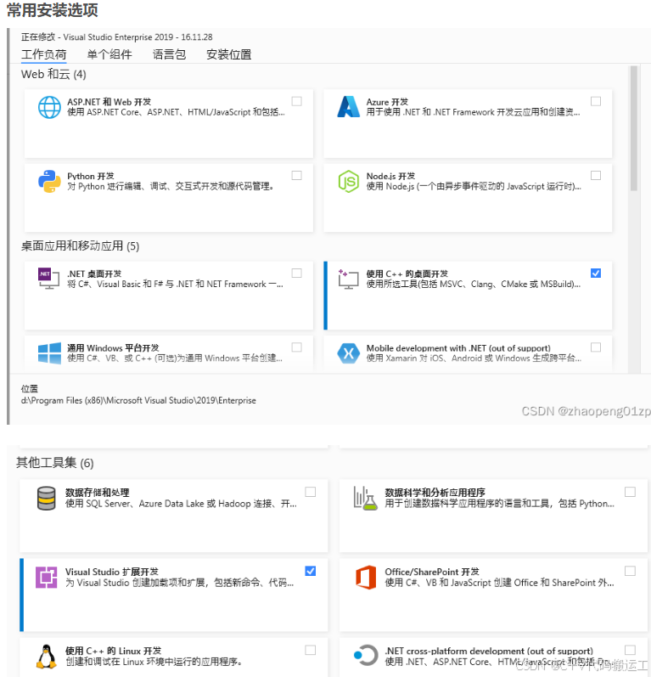Screen dimensions: 651x677
Task: Click the data science flask chart icon
Action: tap(366, 499)
